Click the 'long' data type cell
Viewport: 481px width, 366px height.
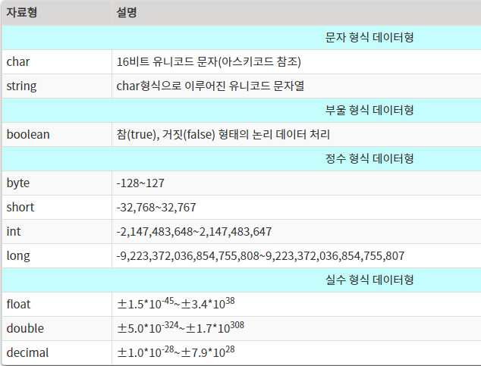coord(57,255)
